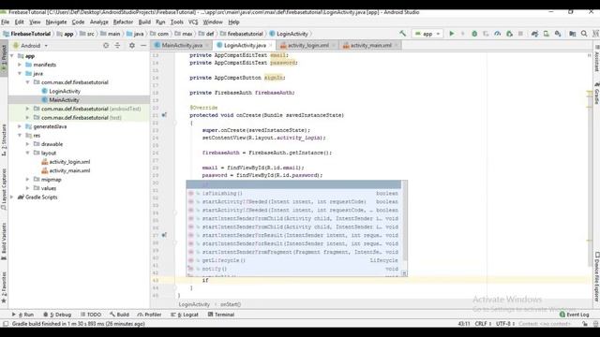
Task: Toggle the Layout Captures side panel
Action: pyautogui.click(x=4, y=189)
